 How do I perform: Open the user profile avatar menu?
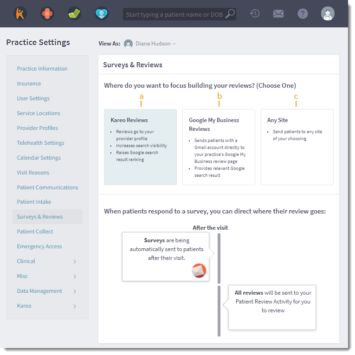coord(328,13)
